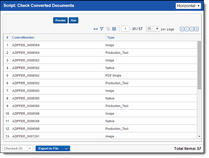Sort by the ControlNumber column header

(x=23, y=38)
